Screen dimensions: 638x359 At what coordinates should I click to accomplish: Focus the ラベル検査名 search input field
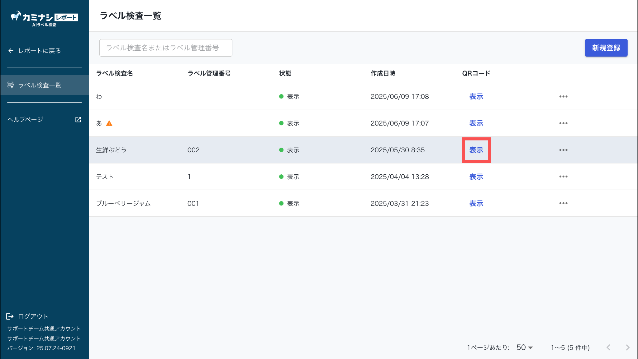166,48
